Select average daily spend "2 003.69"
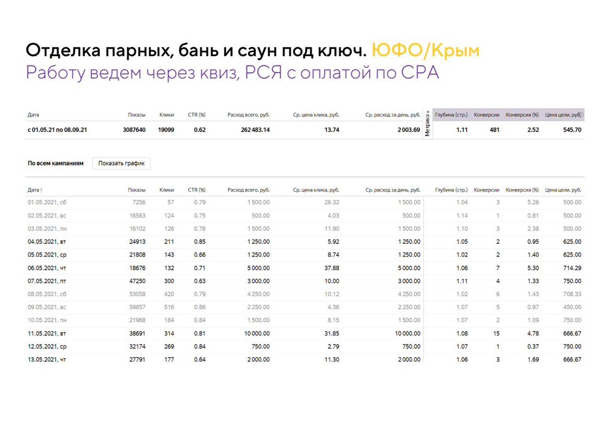The height and width of the screenshot is (429, 611). (x=409, y=130)
